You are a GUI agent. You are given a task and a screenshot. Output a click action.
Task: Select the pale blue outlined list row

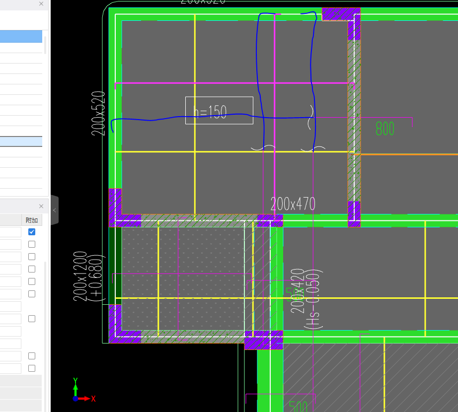pos(21,141)
